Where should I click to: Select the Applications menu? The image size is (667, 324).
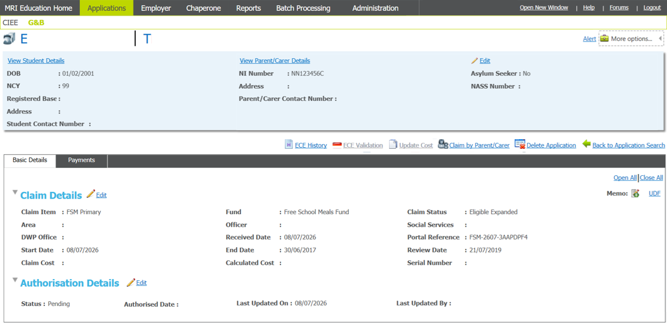(106, 8)
